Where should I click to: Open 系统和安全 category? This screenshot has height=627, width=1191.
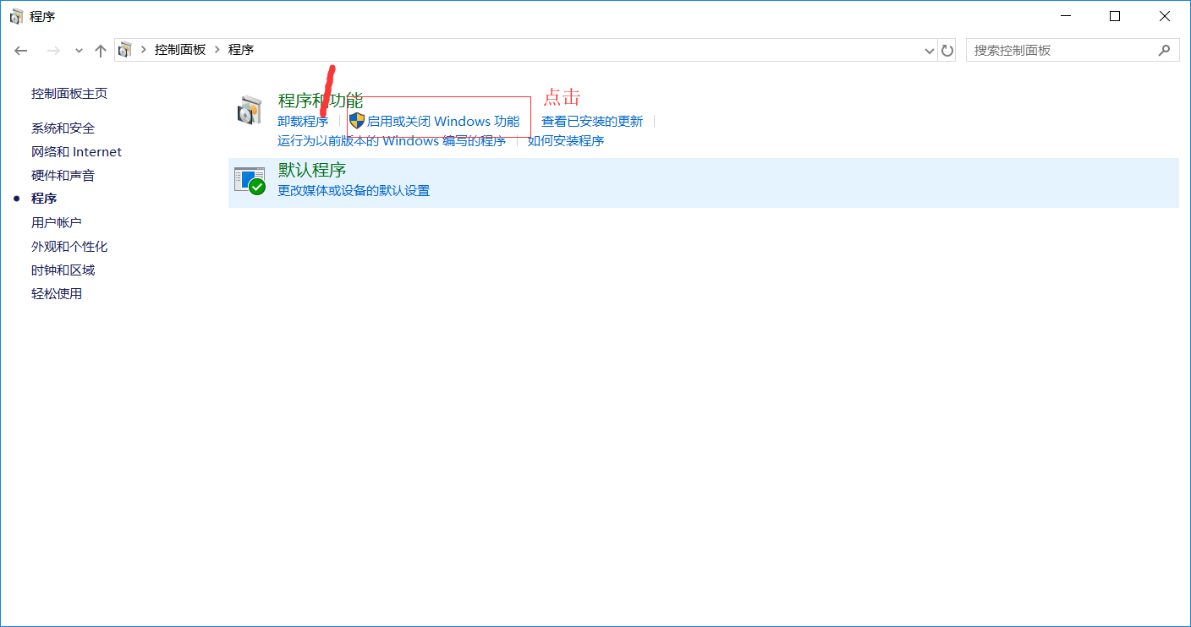coord(63,128)
